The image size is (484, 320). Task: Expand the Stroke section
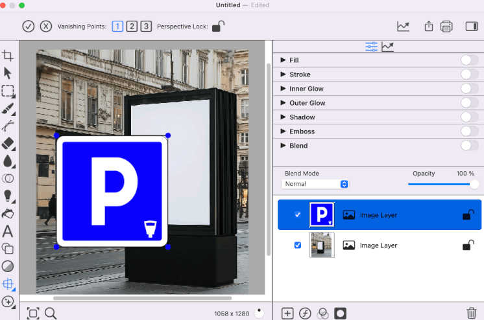tap(283, 74)
